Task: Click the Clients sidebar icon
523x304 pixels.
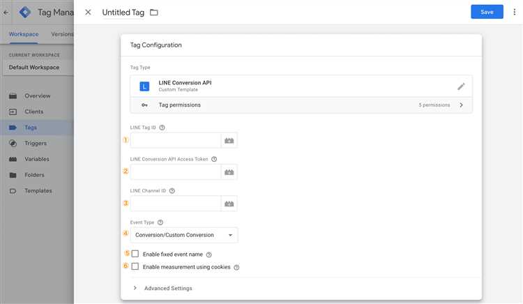Action: 13,112
